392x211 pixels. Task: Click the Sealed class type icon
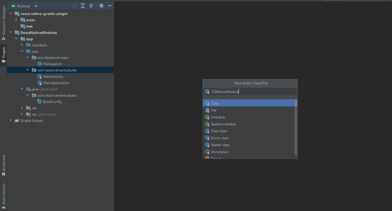(207, 145)
